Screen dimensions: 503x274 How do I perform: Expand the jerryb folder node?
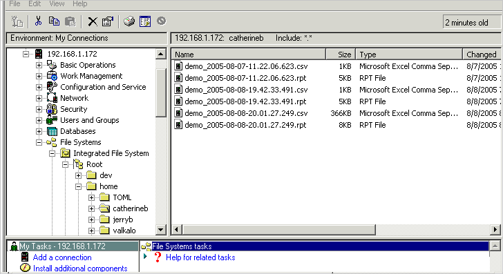click(91, 220)
